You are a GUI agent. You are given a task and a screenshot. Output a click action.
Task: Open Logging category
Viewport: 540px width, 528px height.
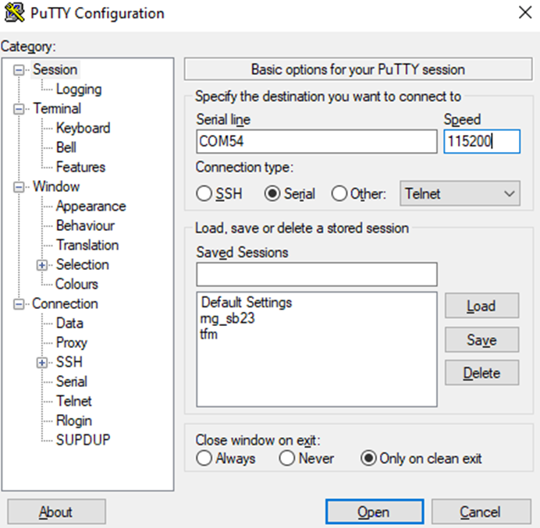point(79,89)
